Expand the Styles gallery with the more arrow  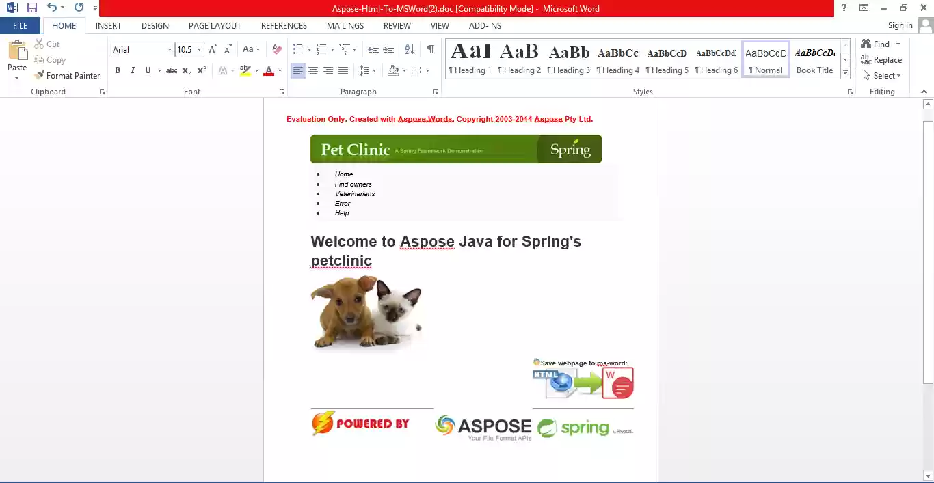[845, 72]
